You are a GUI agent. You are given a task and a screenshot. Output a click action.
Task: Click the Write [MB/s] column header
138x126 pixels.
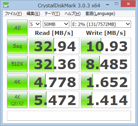pyautogui.click(x=106, y=33)
